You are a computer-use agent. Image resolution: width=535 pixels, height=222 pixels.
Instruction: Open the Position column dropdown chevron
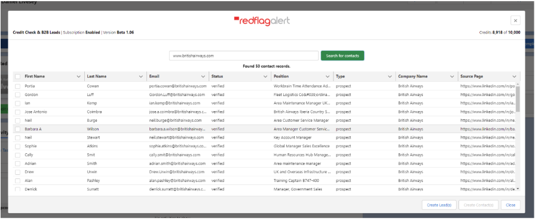[x=328, y=76]
